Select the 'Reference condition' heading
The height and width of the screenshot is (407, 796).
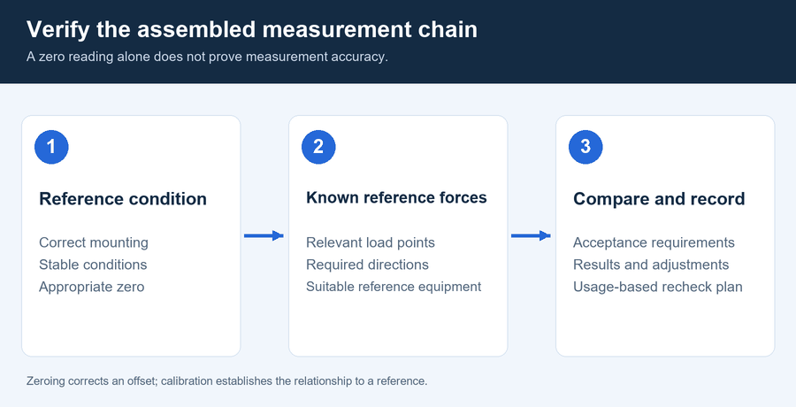pyautogui.click(x=123, y=199)
